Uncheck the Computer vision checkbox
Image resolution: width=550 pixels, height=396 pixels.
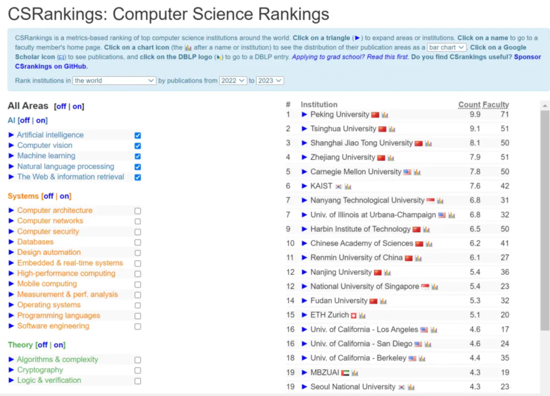[x=138, y=146]
